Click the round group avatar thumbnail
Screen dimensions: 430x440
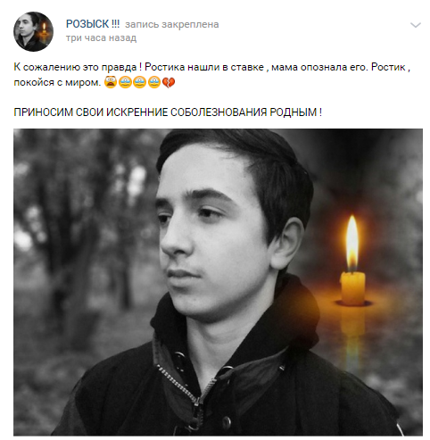[33, 31]
